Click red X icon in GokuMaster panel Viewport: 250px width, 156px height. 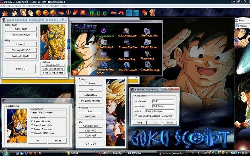pyautogui.click(x=75, y=72)
